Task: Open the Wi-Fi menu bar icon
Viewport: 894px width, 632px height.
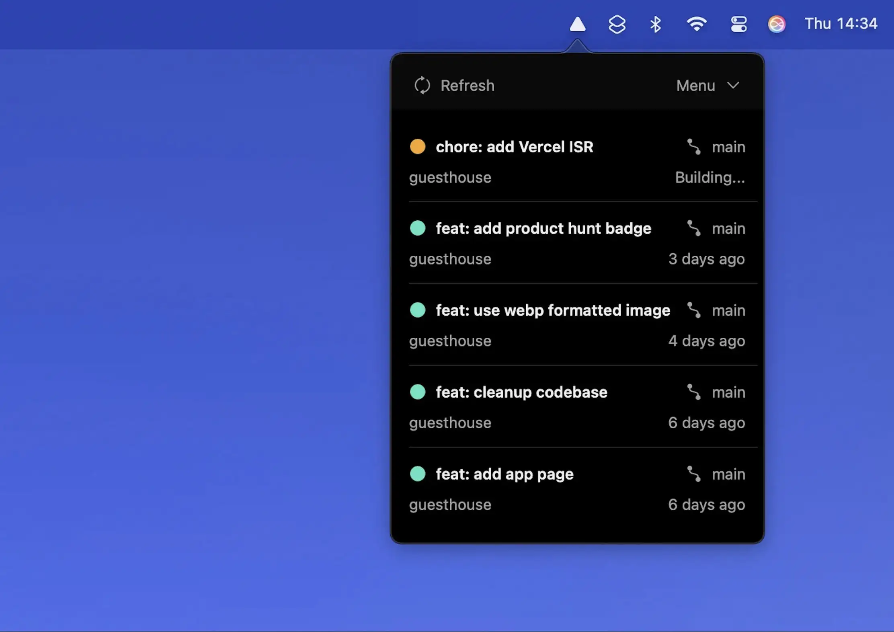Action: click(x=697, y=24)
